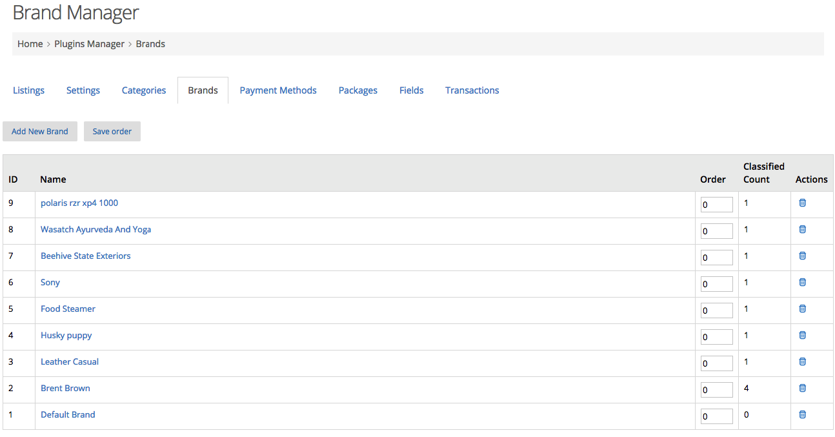Image resolution: width=835 pixels, height=437 pixels.
Task: Click the Name column header
Action: [53, 179]
